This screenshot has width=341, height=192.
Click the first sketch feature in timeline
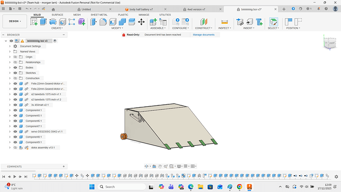coord(34,176)
